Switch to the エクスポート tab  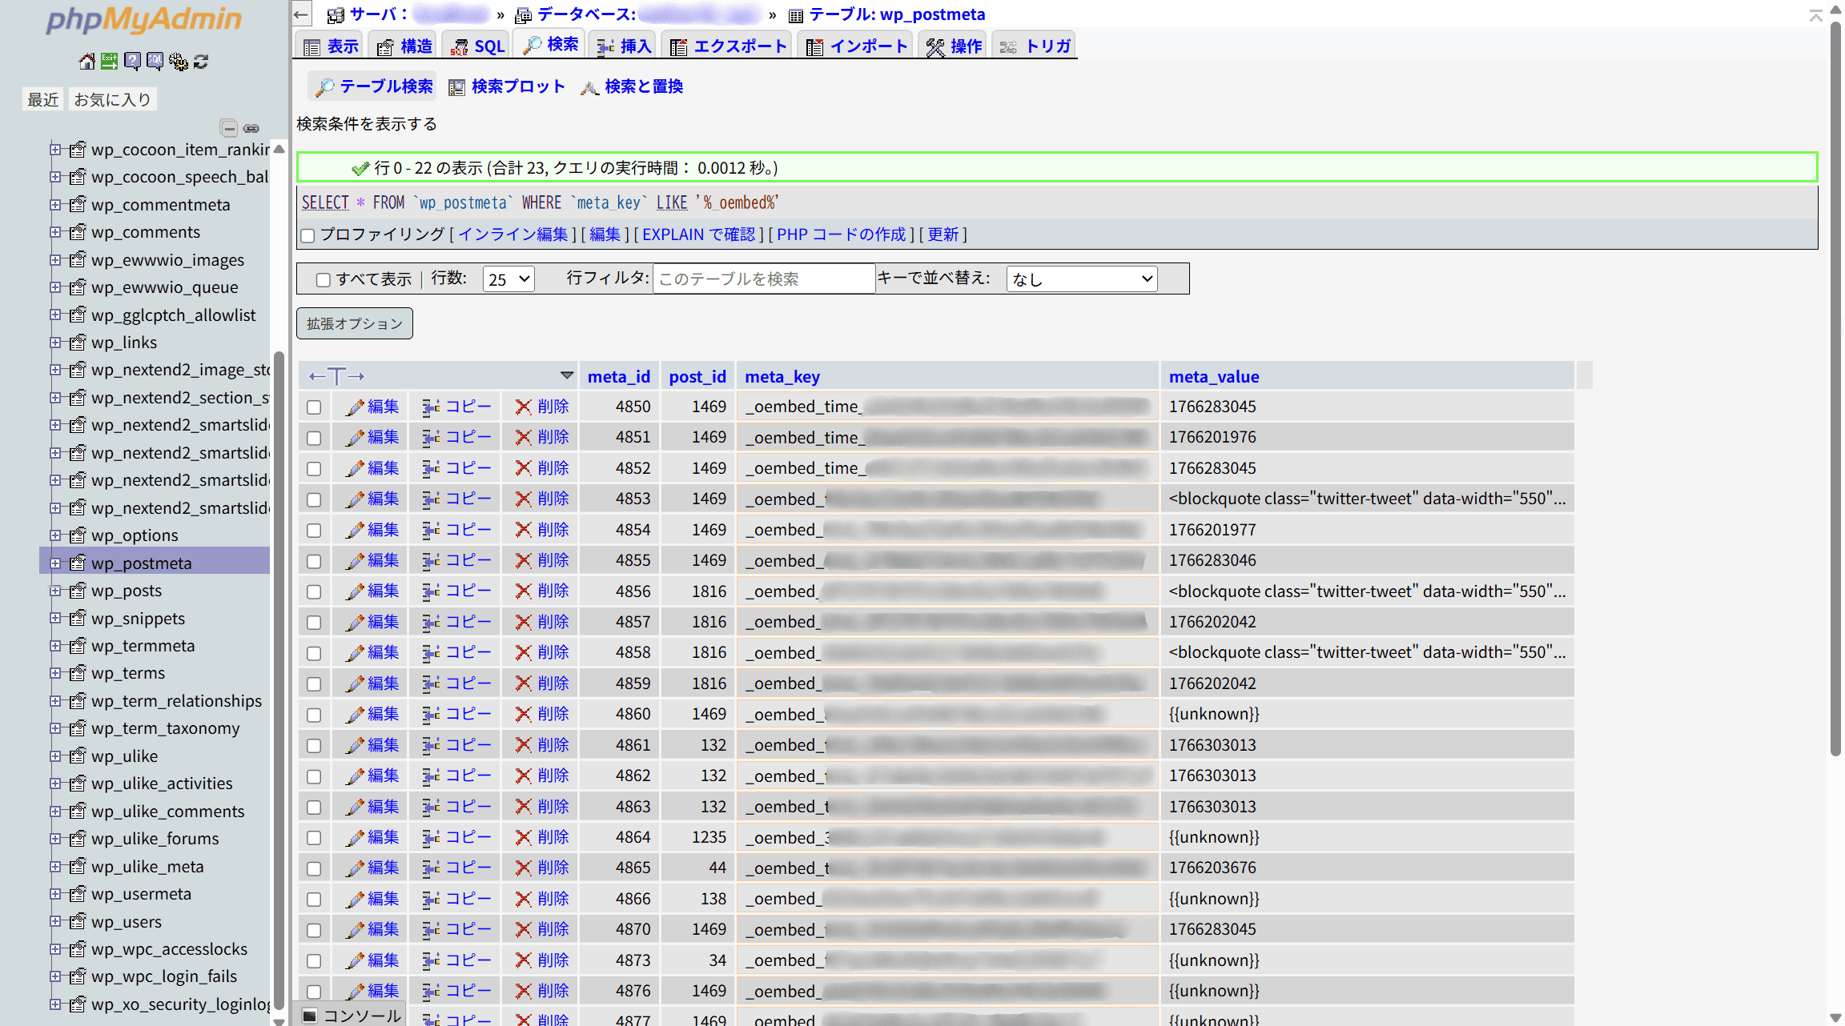point(727,46)
